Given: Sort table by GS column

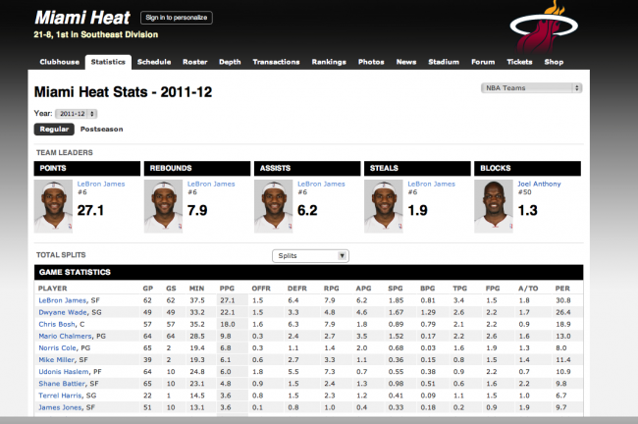Looking at the screenshot, I should point(171,289).
